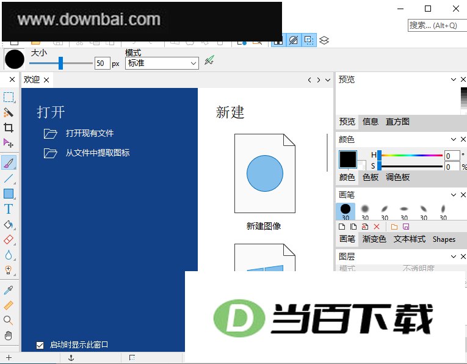Switch to the Shapes tab

coord(444,239)
